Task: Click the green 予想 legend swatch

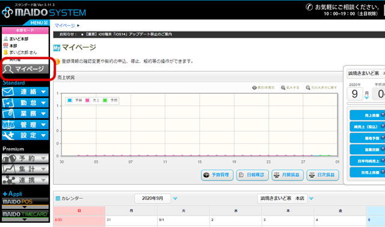Action: coord(105,100)
